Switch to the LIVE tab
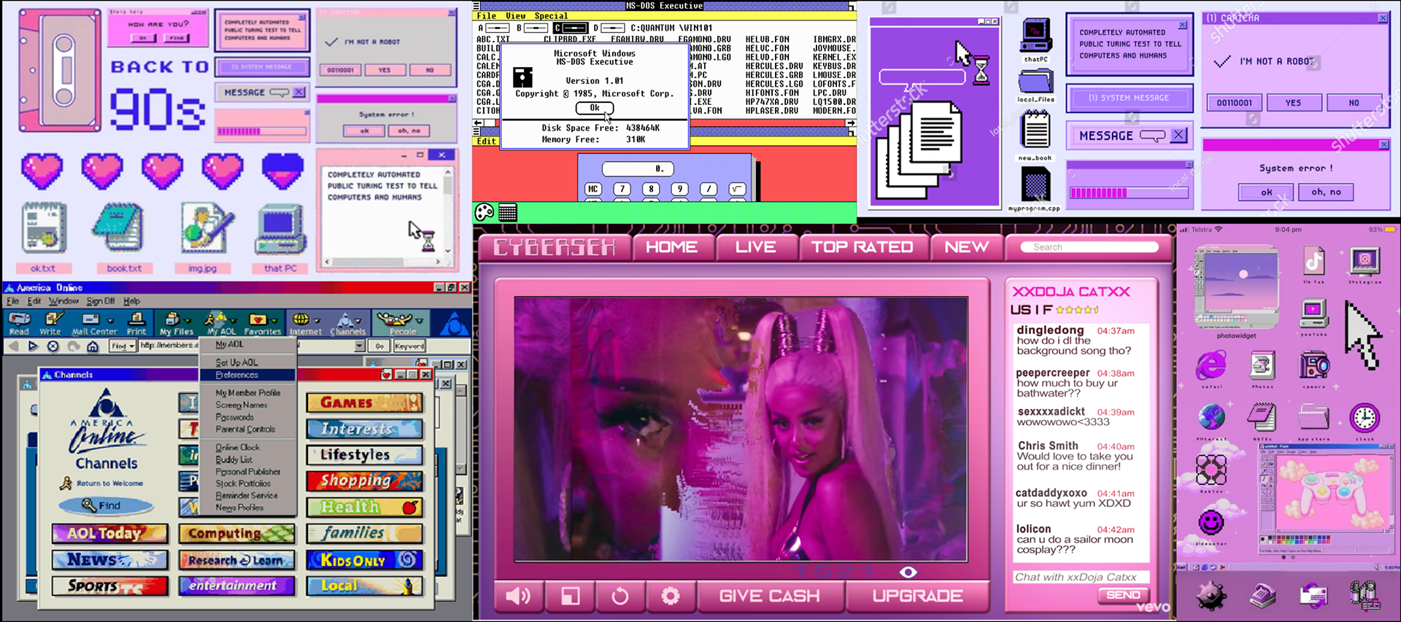This screenshot has height=622, width=1401. coord(755,247)
